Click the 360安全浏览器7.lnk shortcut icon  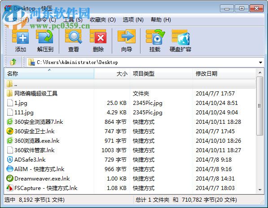10,122
